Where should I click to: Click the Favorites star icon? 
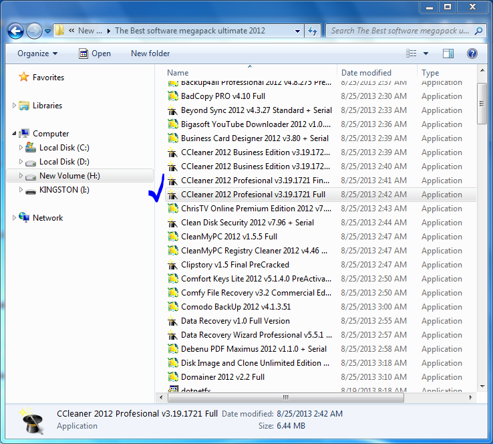(23, 77)
